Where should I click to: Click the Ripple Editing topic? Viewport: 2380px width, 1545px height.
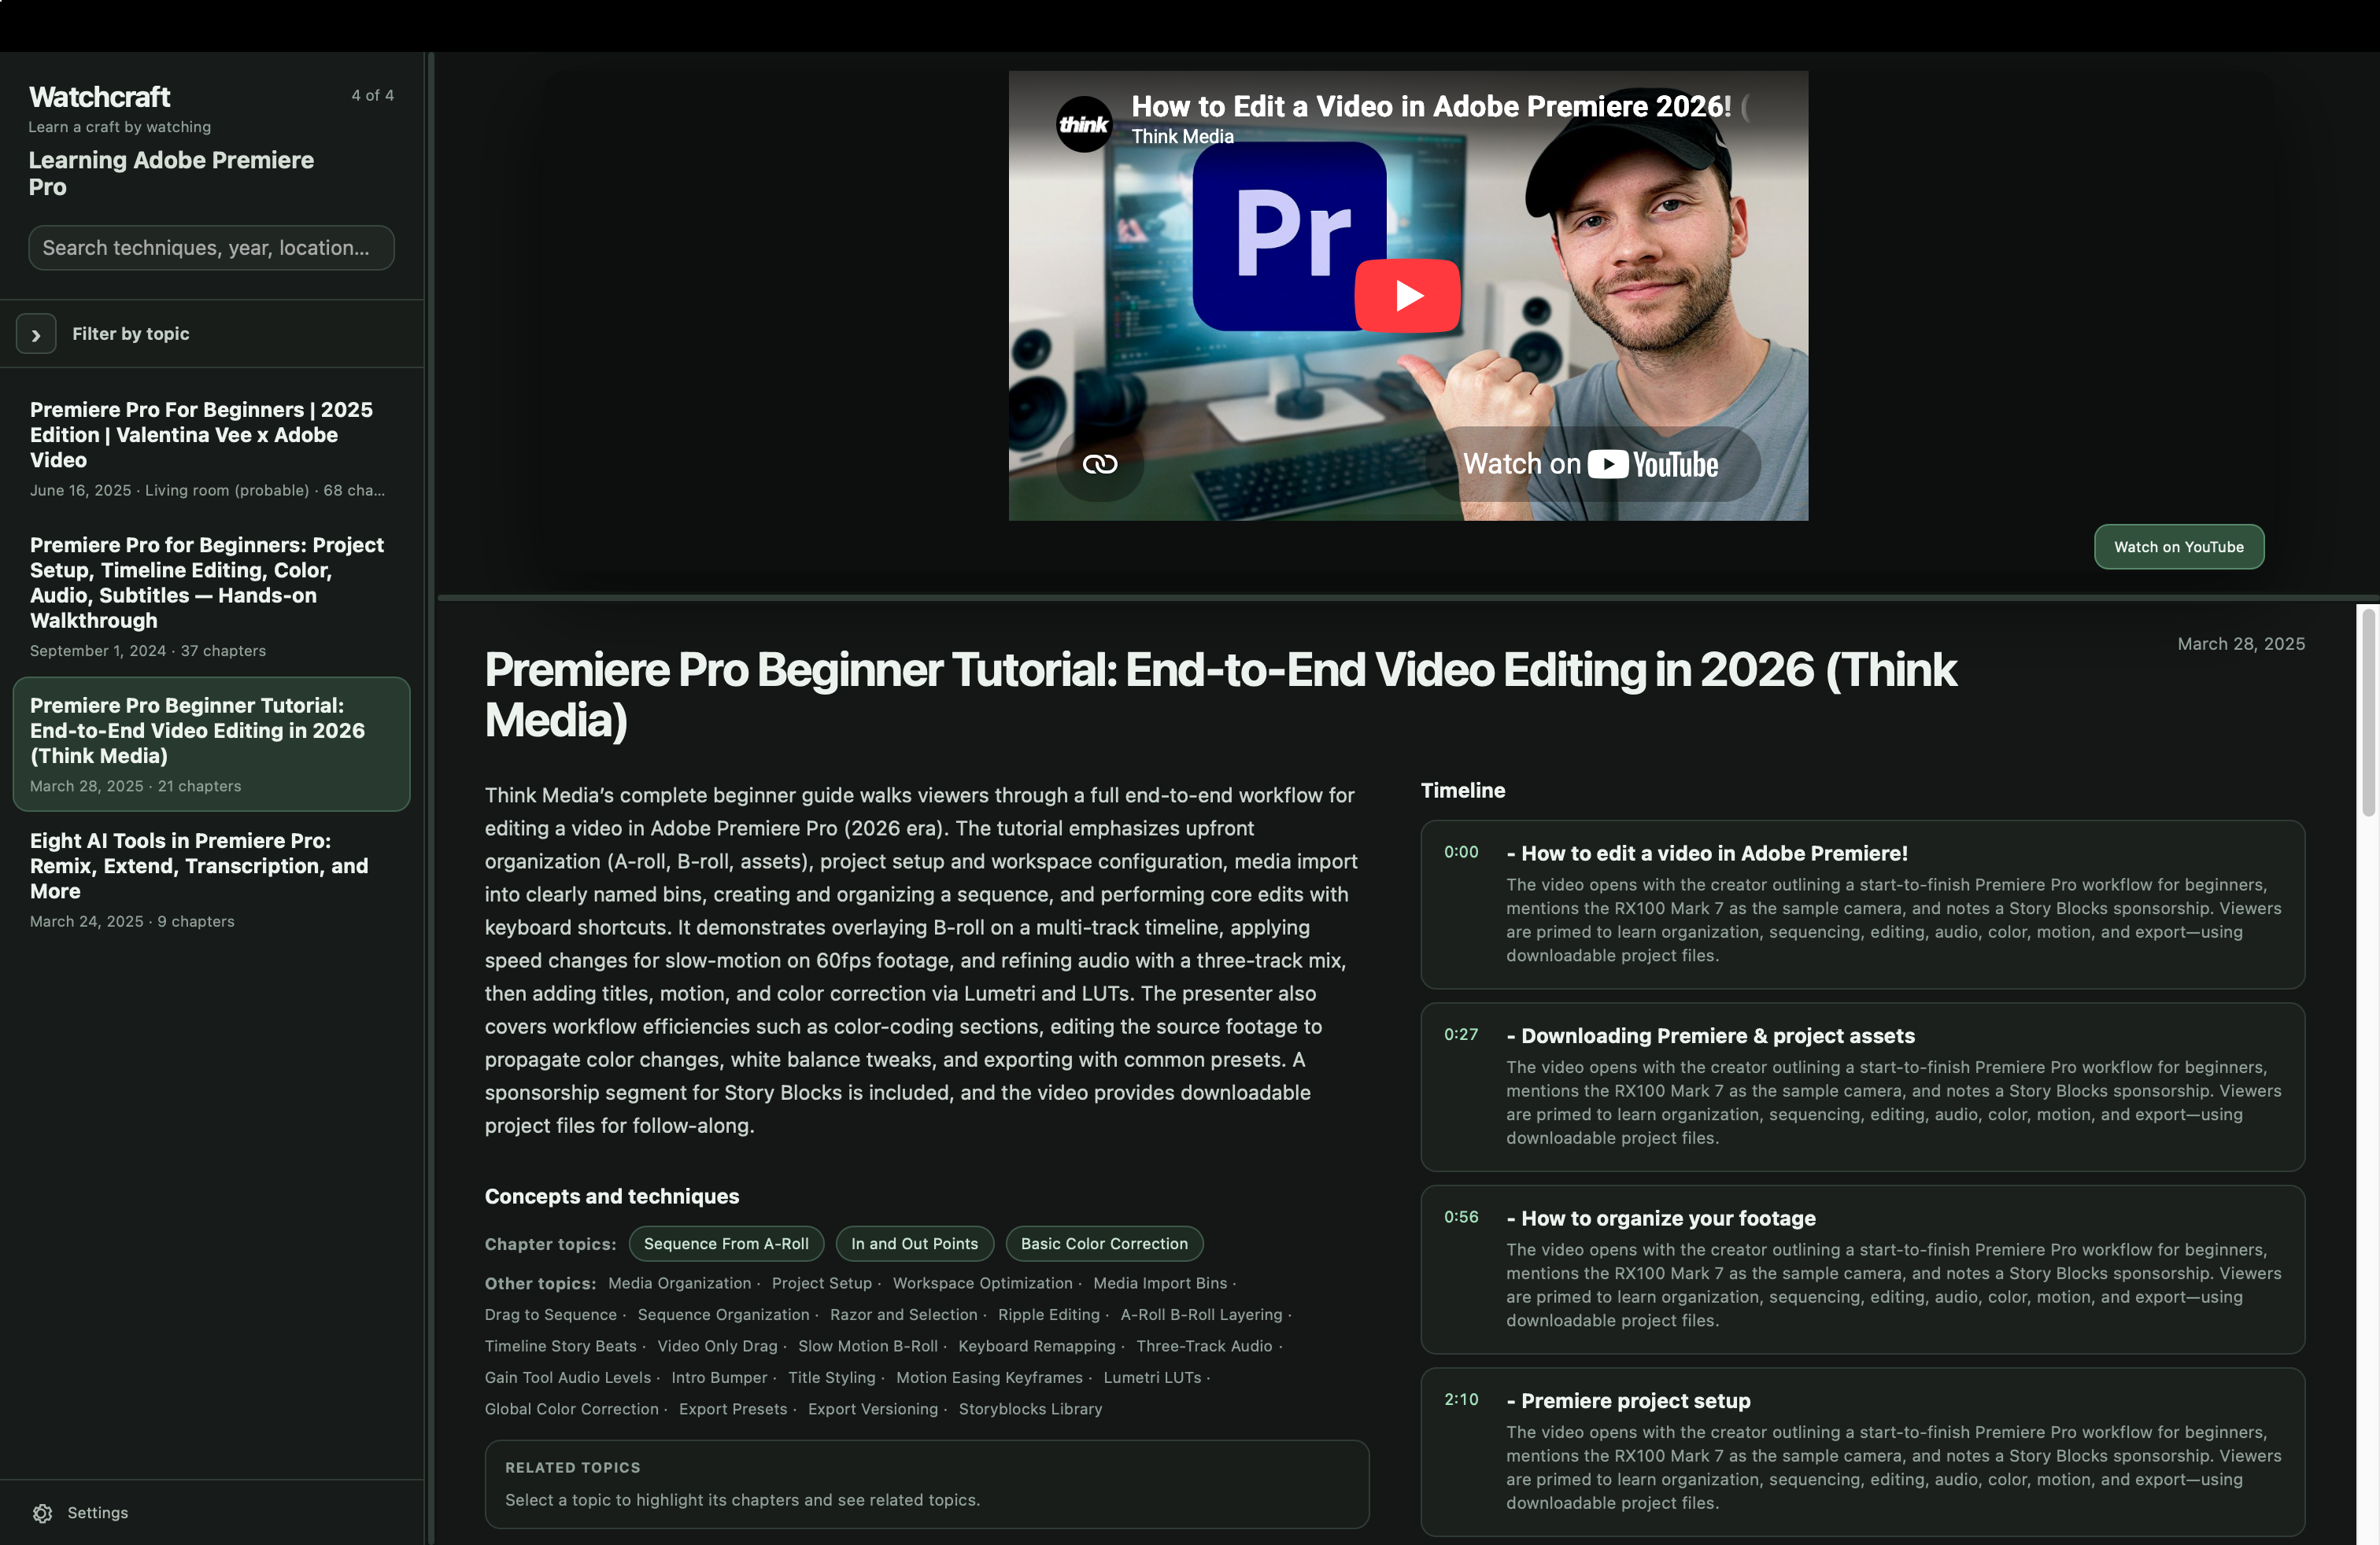1048,1315
